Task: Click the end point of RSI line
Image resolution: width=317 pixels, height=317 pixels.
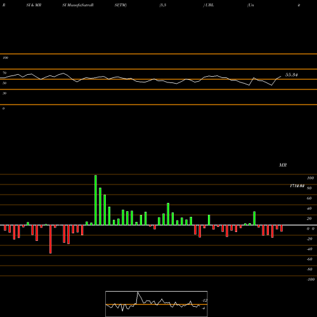Action: pos(281,76)
